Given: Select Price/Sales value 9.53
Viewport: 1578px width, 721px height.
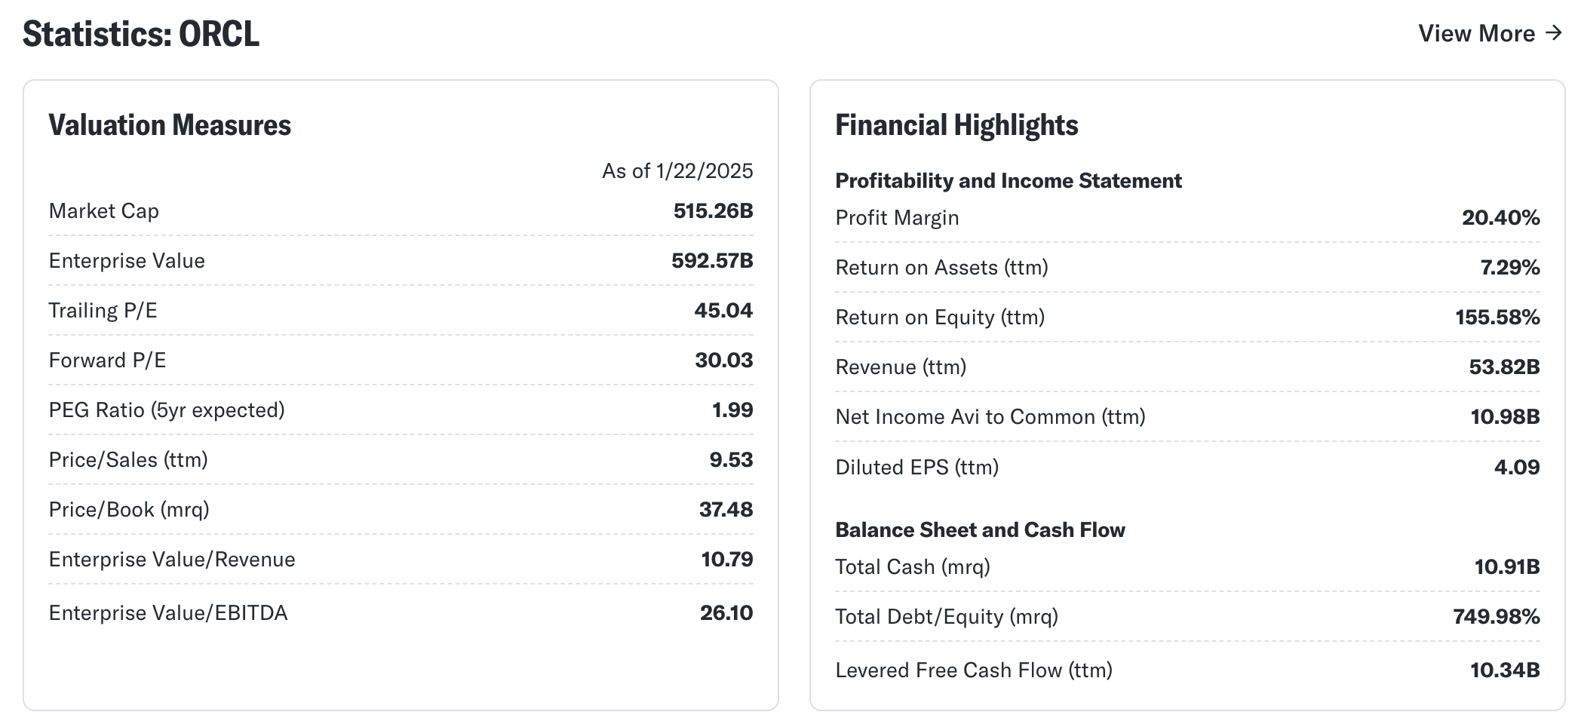Looking at the screenshot, I should point(731,460).
